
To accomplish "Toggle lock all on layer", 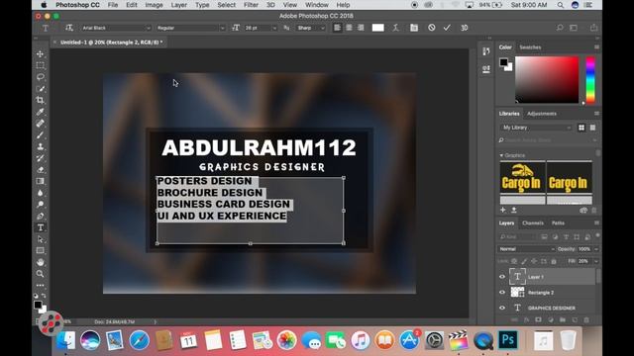I will 554,261.
